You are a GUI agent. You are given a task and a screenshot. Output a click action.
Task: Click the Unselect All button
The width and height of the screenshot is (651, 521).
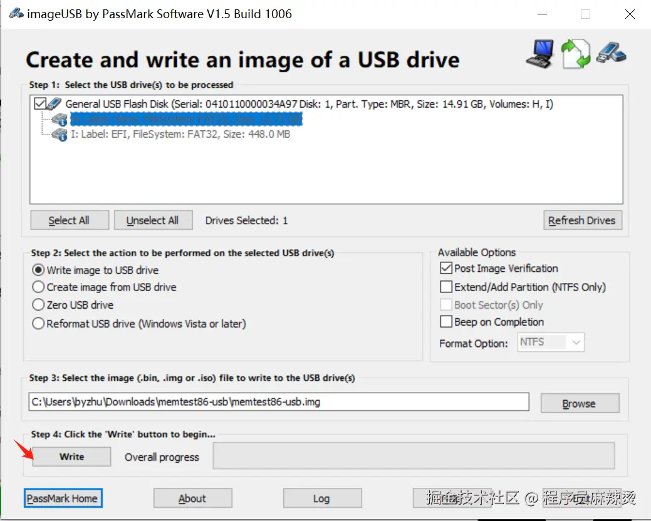coord(153,220)
